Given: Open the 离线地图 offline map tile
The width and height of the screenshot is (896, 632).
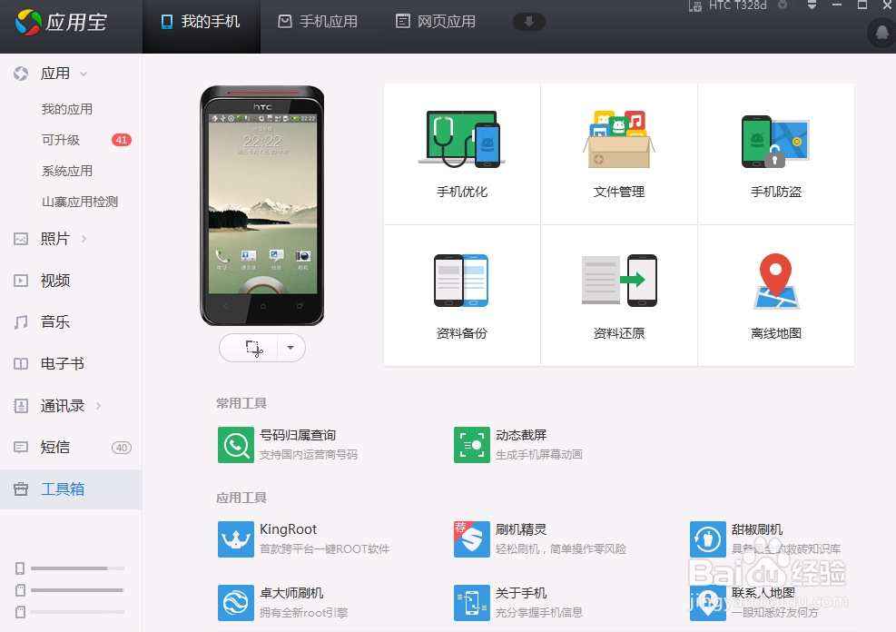Looking at the screenshot, I should coord(776,295).
